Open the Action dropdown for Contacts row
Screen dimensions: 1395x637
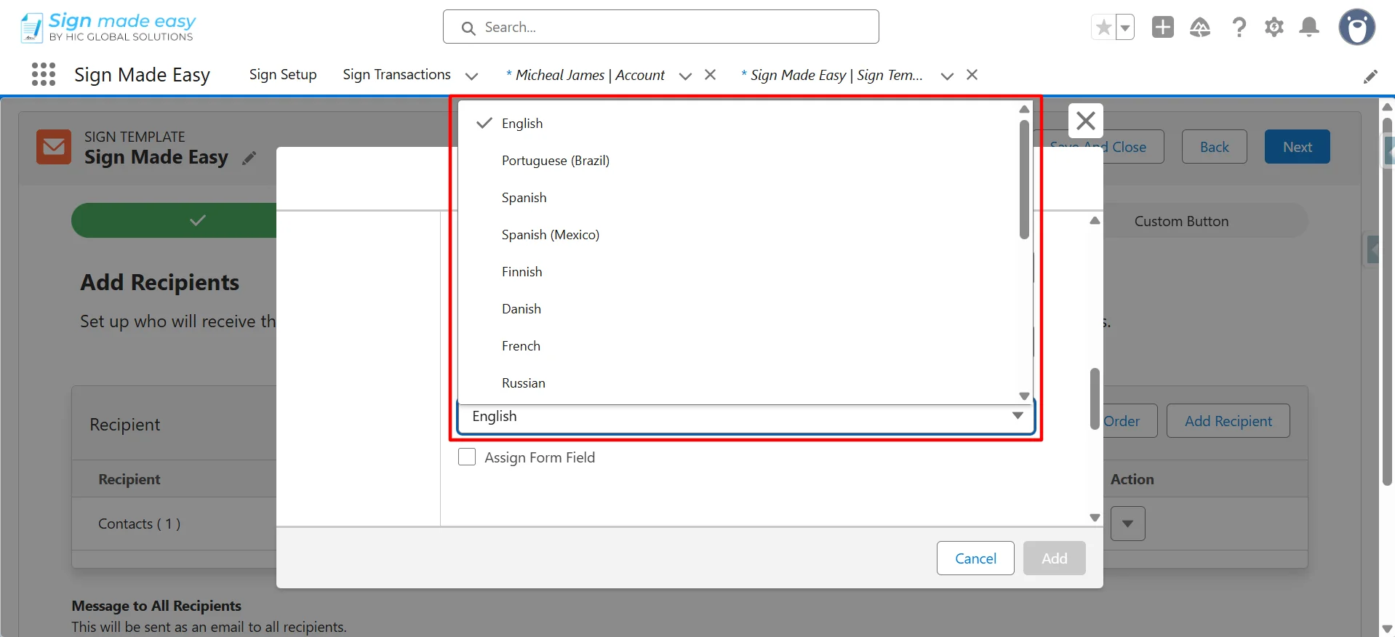pyautogui.click(x=1127, y=524)
